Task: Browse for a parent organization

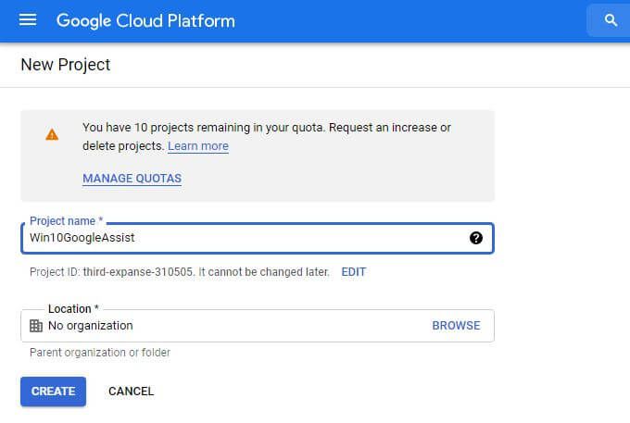Action: click(x=456, y=326)
